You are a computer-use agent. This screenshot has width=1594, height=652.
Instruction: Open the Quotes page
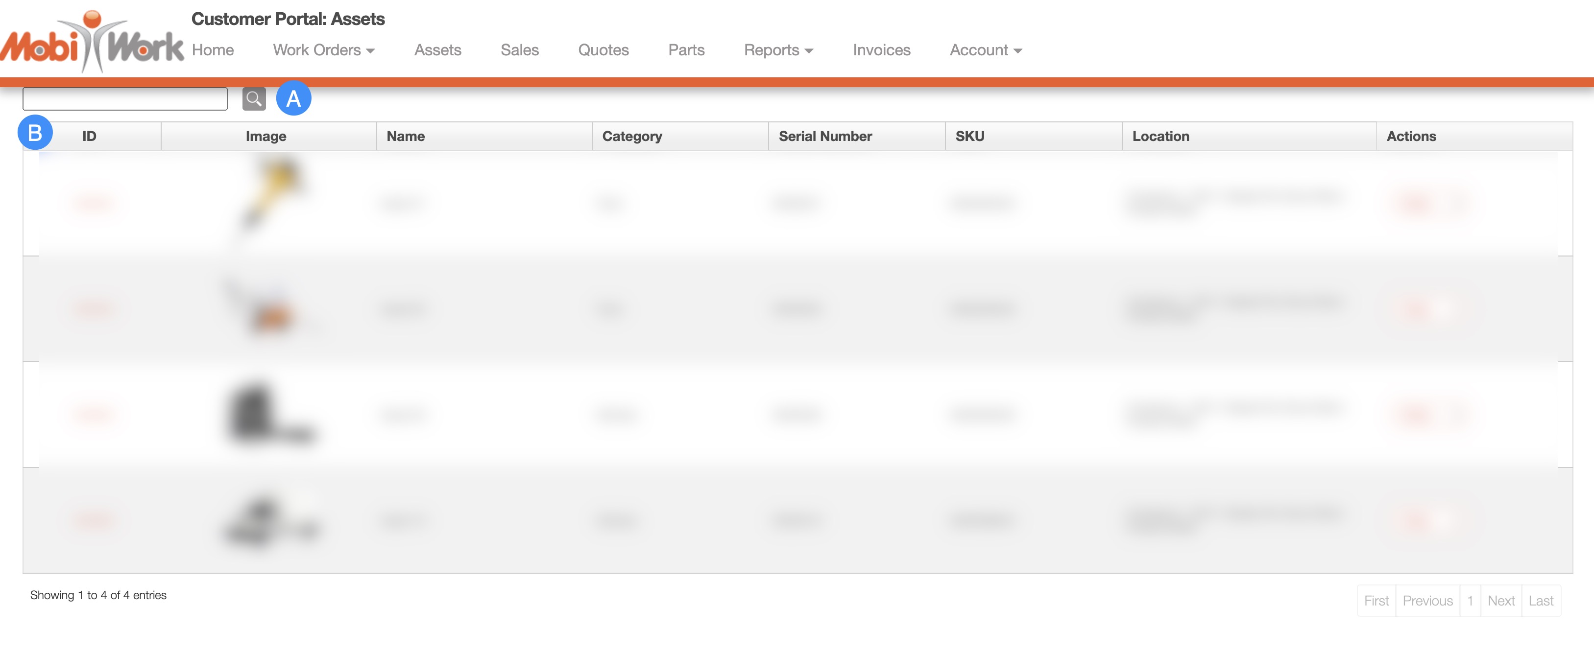click(x=603, y=50)
